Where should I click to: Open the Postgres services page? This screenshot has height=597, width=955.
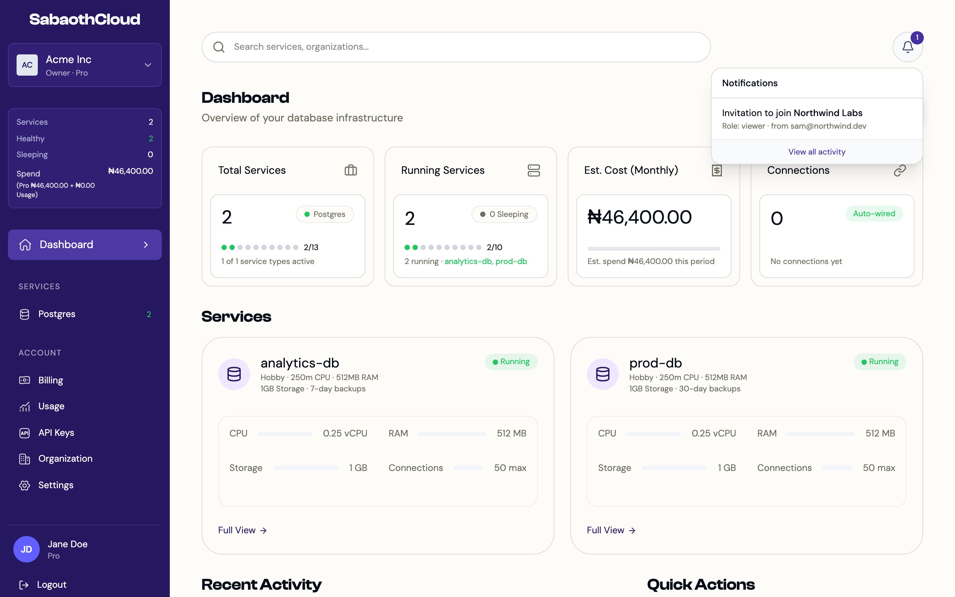(x=85, y=314)
